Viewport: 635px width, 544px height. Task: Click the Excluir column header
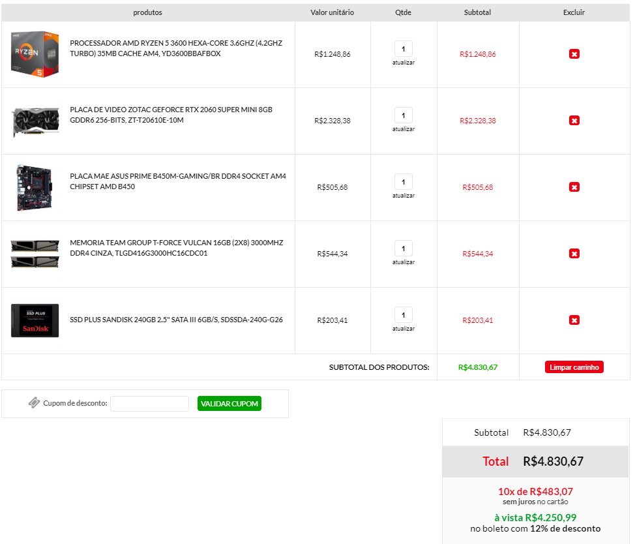[x=574, y=12]
